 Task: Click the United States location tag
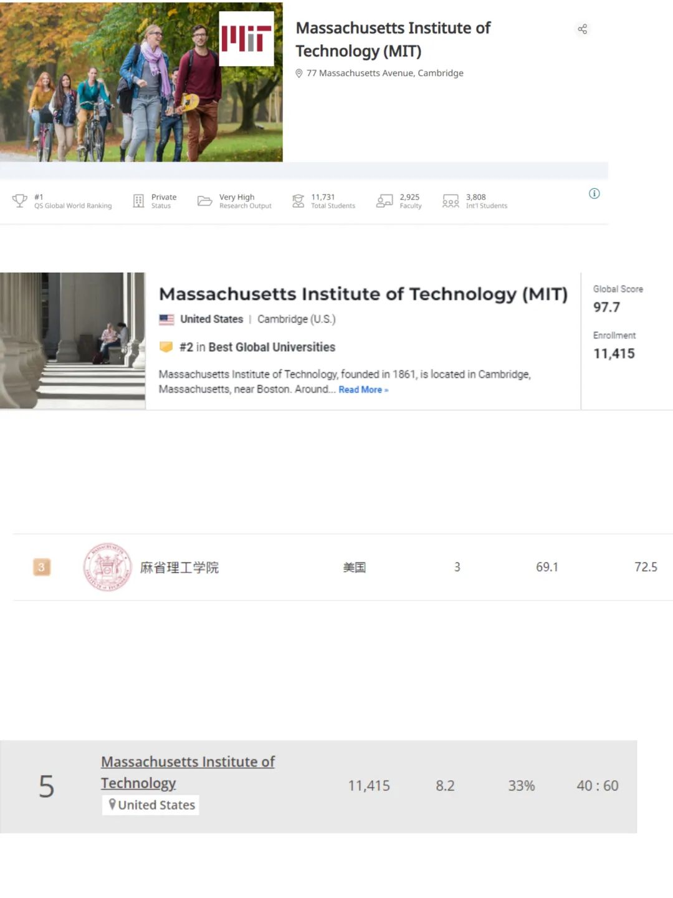point(151,805)
